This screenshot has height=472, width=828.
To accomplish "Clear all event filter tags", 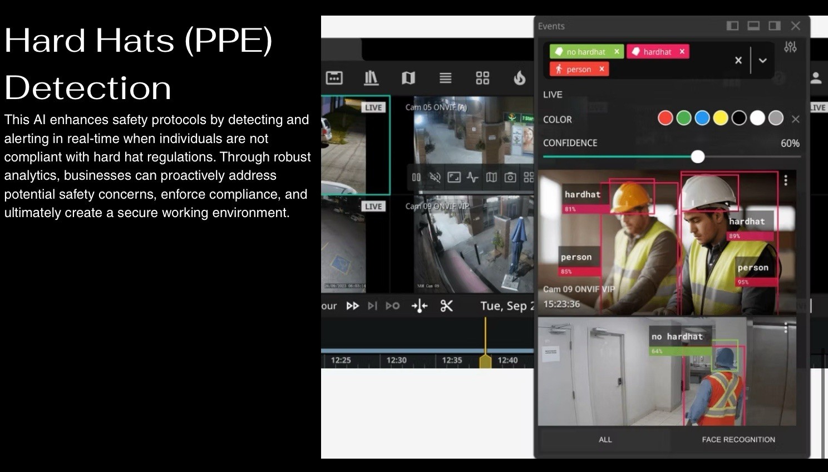I will pos(738,60).
